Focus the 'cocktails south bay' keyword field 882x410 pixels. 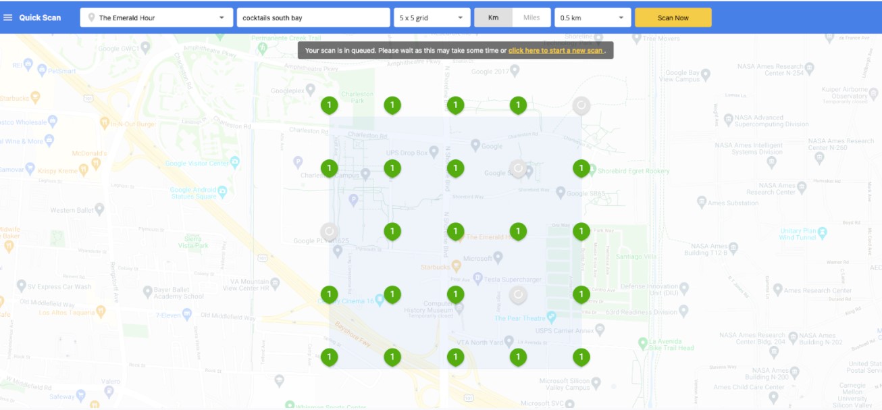tap(313, 18)
